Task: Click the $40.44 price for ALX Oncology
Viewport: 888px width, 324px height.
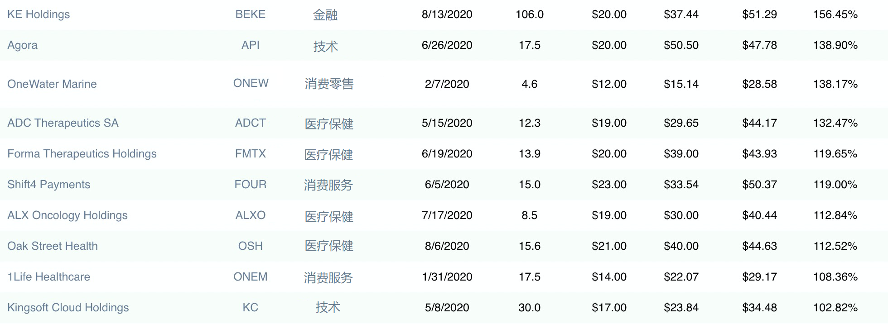Action: [760, 215]
